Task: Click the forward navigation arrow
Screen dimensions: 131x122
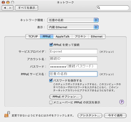Action: click(x=10, y=8)
